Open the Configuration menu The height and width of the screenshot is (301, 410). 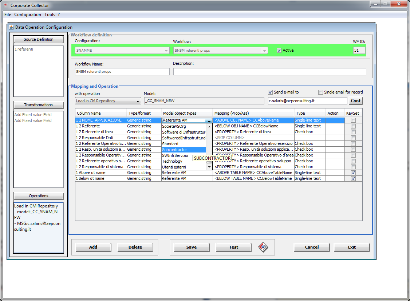[28, 15]
